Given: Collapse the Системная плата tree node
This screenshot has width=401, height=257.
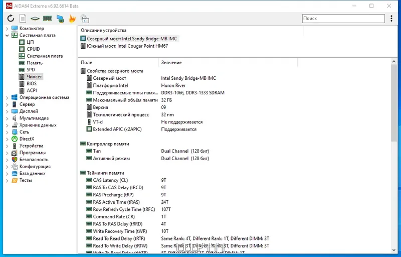Looking at the screenshot, I should [7, 35].
